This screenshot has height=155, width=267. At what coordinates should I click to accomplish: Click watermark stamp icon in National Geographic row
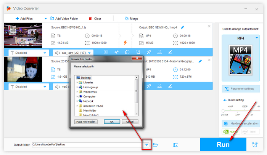click(159, 86)
